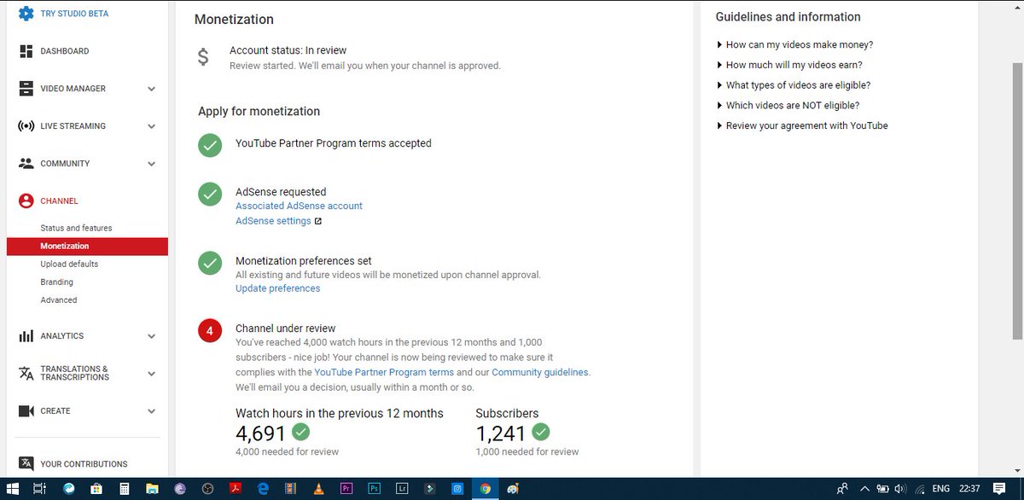
Task: Open the Windows Start menu
Action: [x=14, y=489]
